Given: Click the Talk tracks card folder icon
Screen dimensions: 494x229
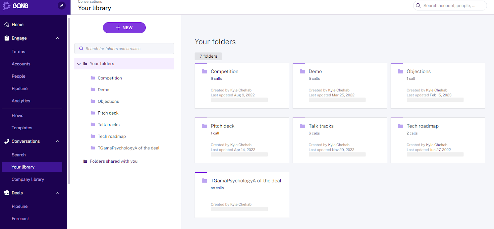Looking at the screenshot, I should [303, 126].
